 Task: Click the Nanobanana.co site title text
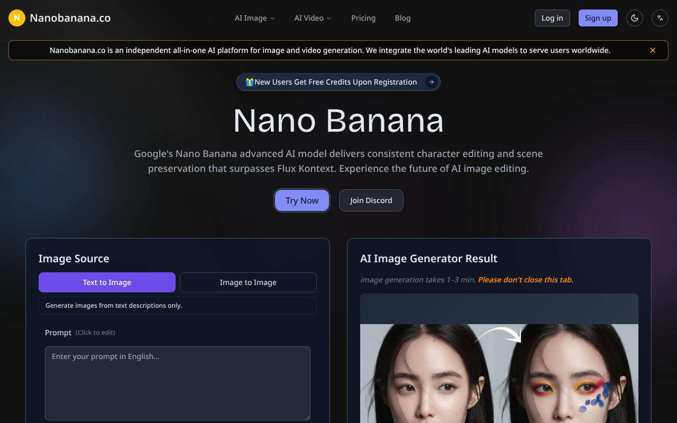(70, 17)
